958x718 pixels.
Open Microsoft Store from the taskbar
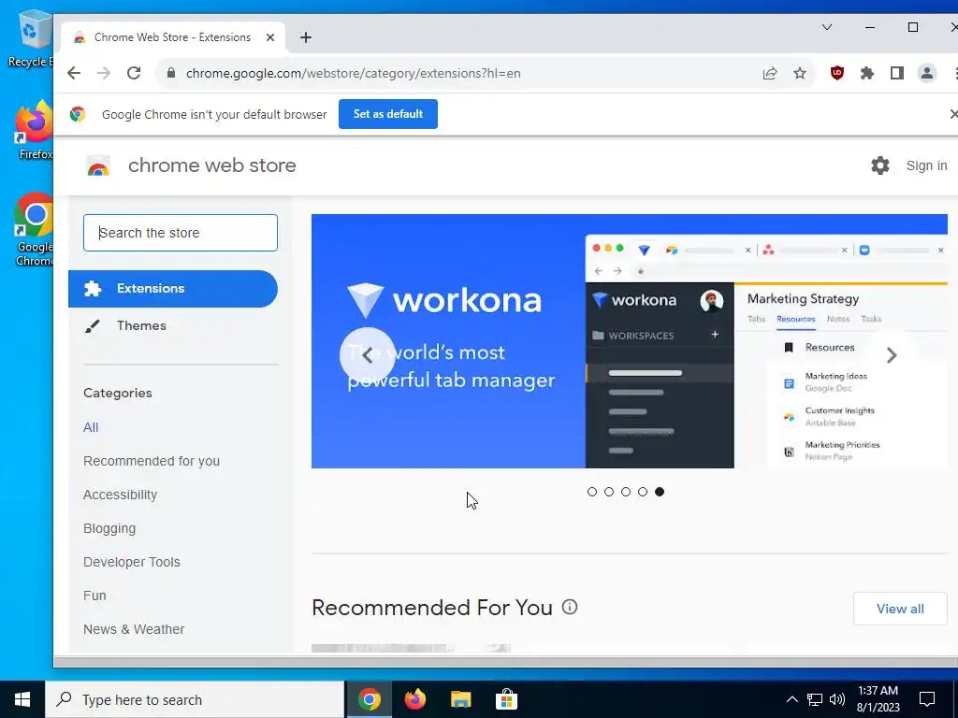click(506, 699)
